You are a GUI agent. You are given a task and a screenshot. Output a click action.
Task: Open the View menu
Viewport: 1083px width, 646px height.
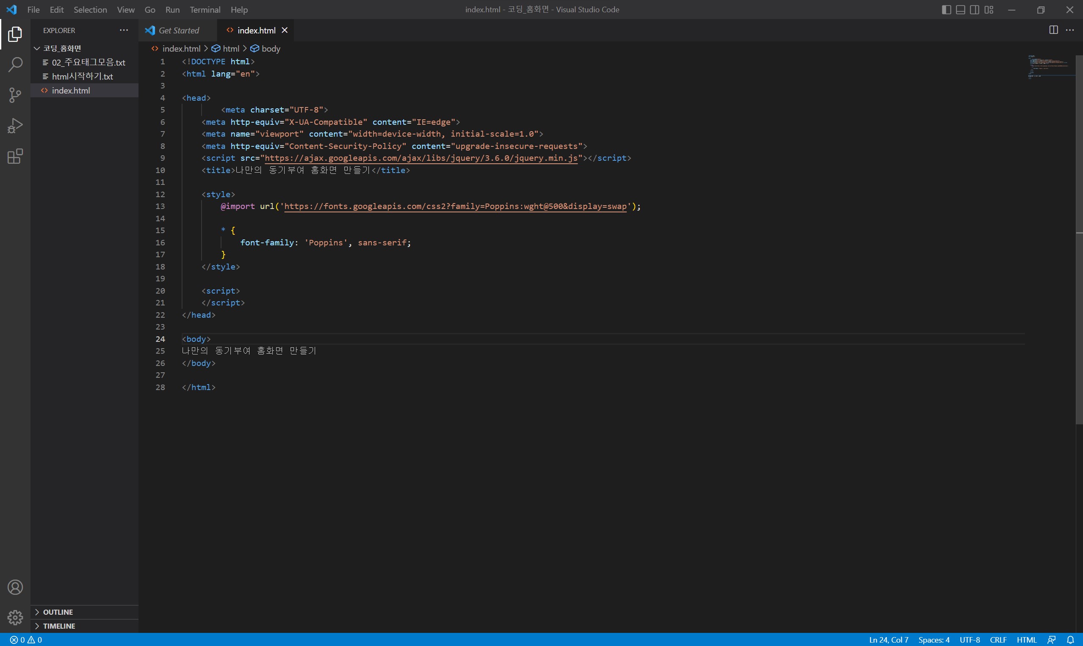[125, 10]
